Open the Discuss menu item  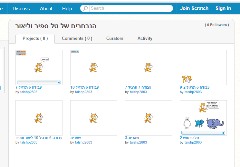click(x=21, y=9)
